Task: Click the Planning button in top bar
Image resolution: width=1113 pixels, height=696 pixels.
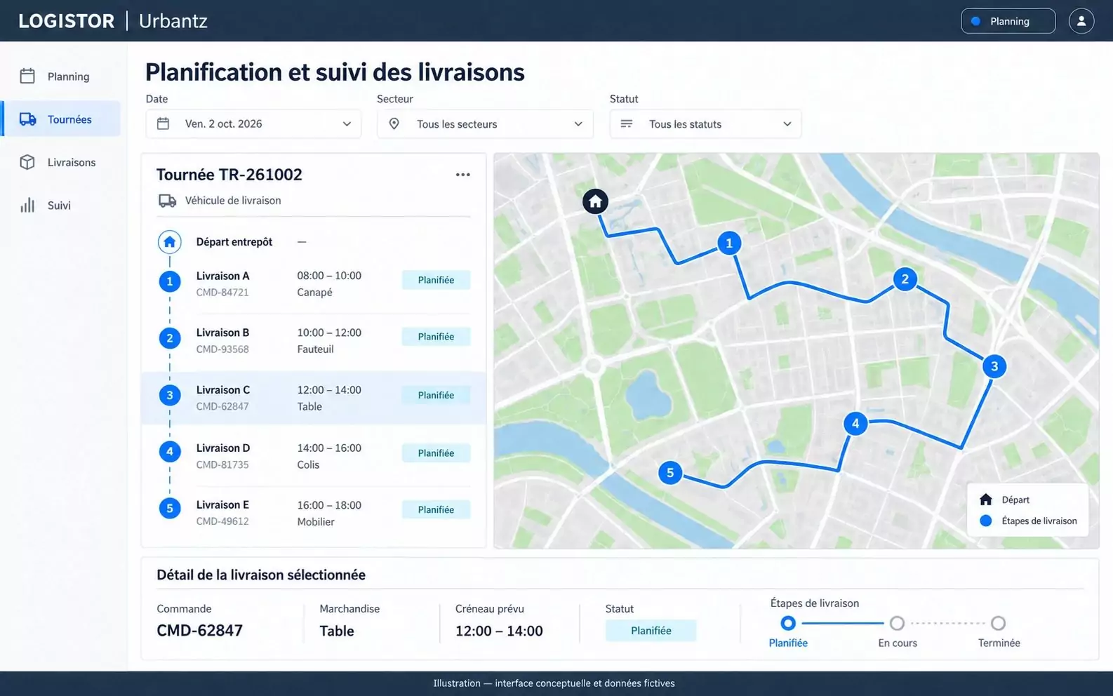Action: coord(1008,21)
